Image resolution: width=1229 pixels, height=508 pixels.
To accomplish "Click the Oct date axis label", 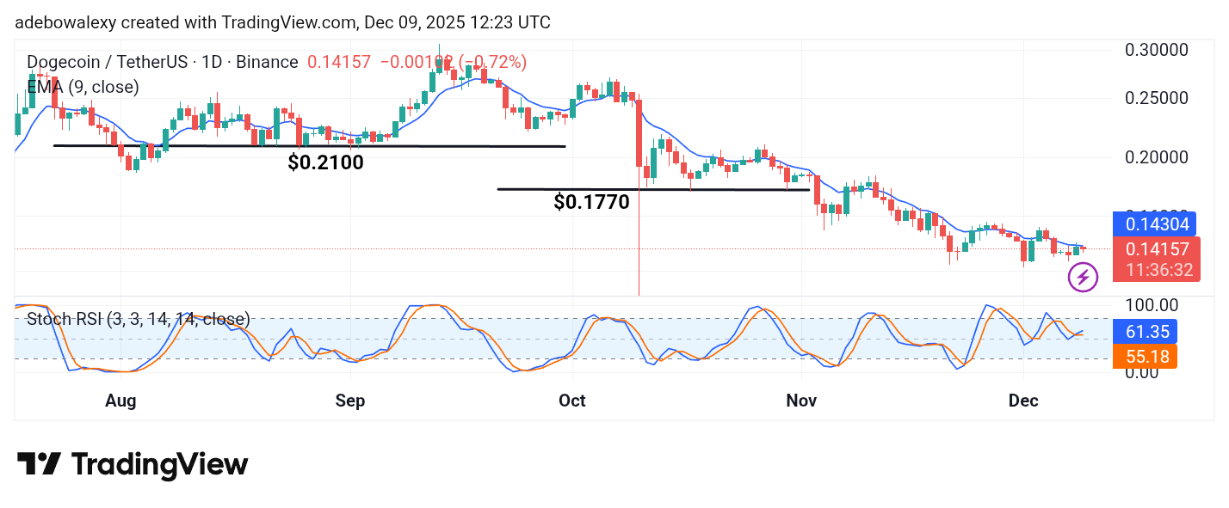I will (572, 401).
